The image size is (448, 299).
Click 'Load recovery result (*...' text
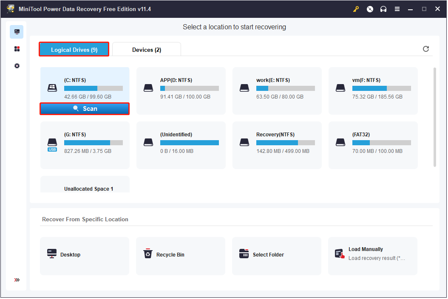[x=377, y=258]
